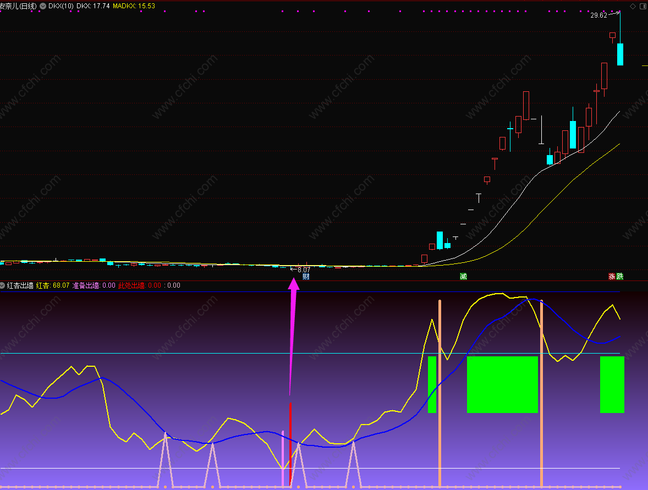The image size is (648, 490).
Task: Click the 涨 marker badge
Action: pos(612,277)
